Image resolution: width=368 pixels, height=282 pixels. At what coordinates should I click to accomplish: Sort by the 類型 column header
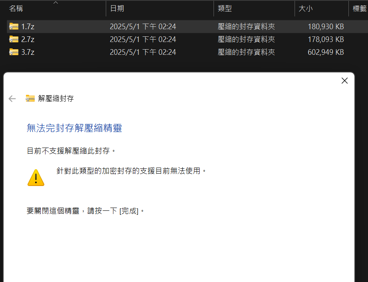[x=225, y=8]
